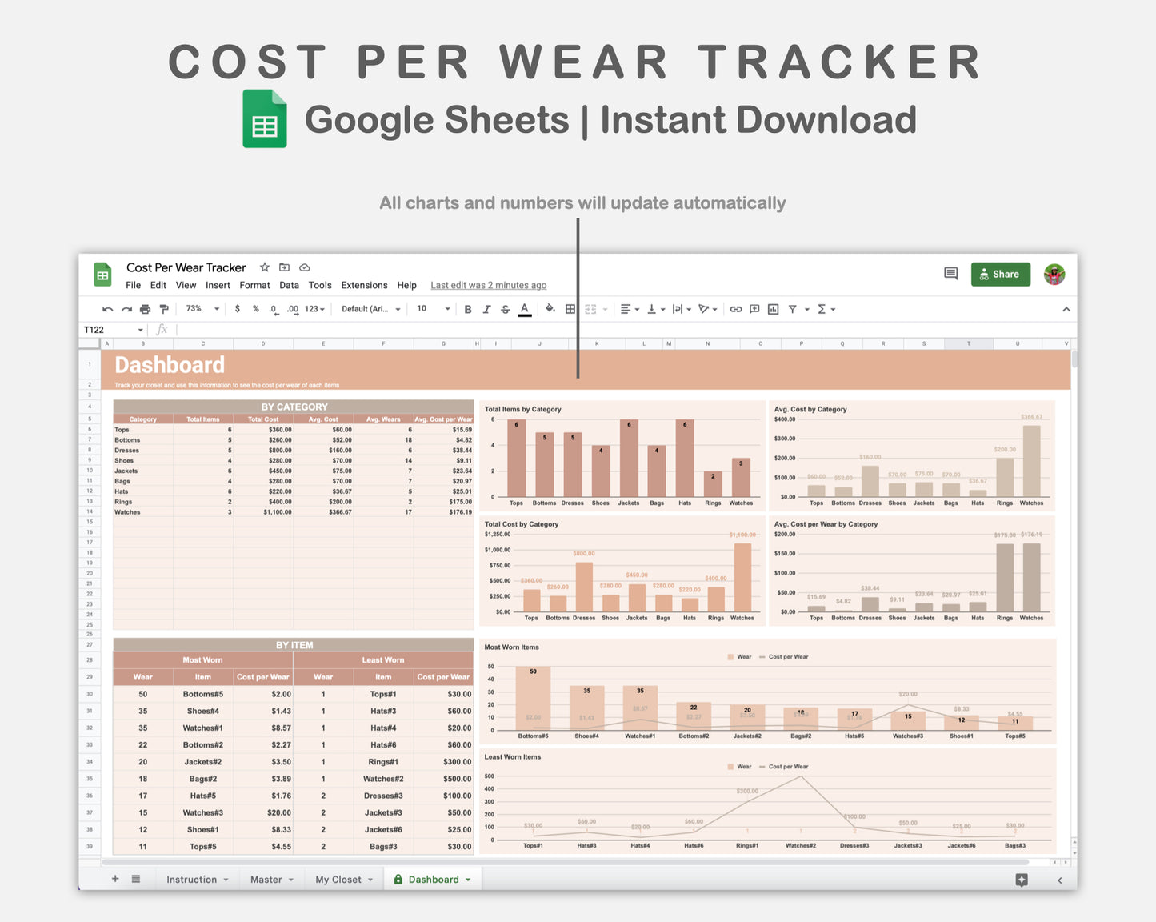Click the Share button
Viewport: 1156px width, 922px height.
tap(1000, 274)
